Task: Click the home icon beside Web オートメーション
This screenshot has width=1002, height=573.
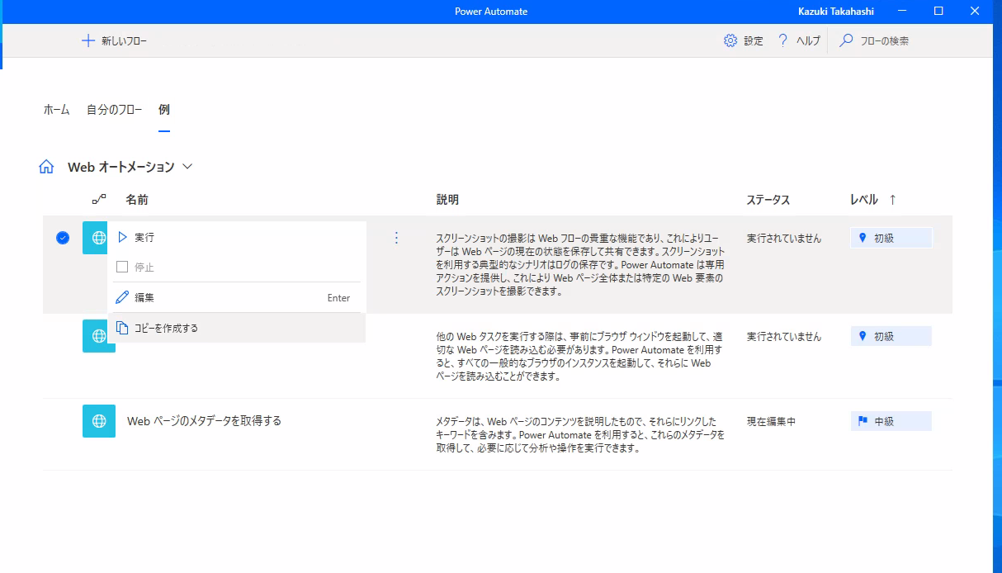Action: [x=48, y=166]
